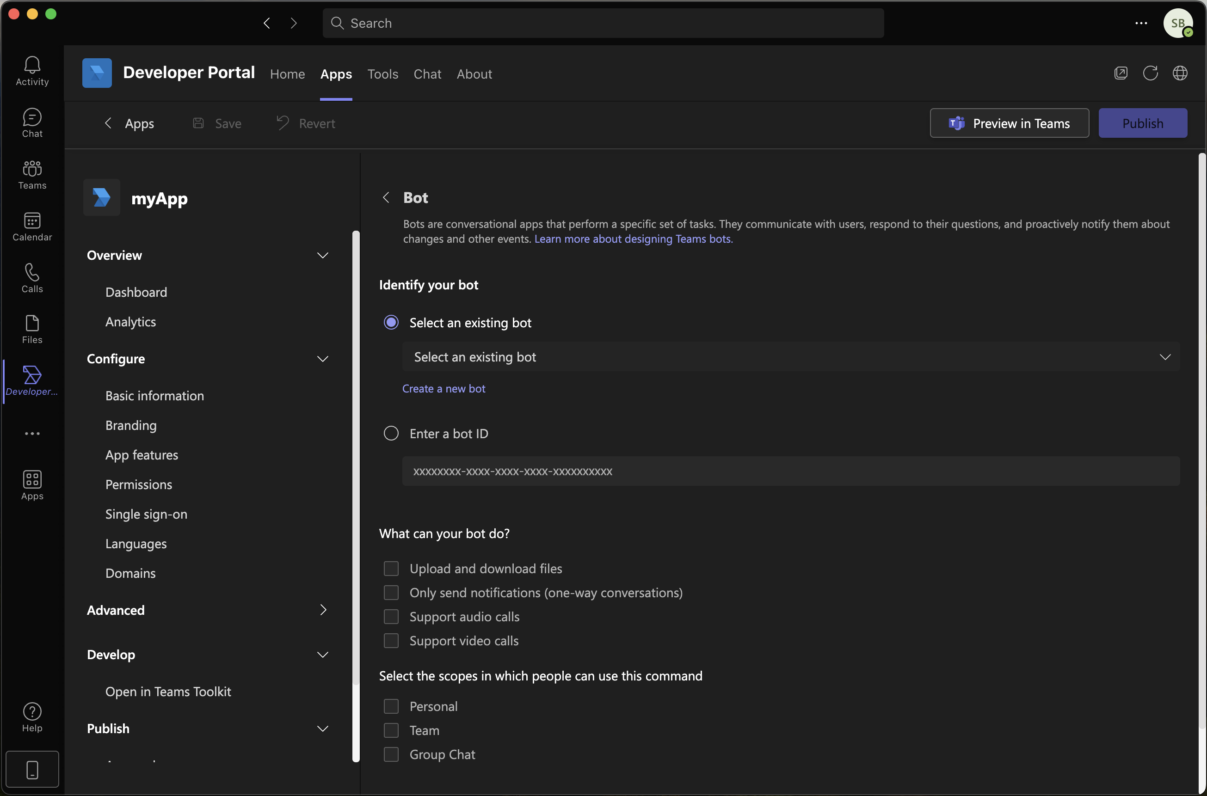Go back from the Bot page
The width and height of the screenshot is (1207, 796).
(386, 197)
